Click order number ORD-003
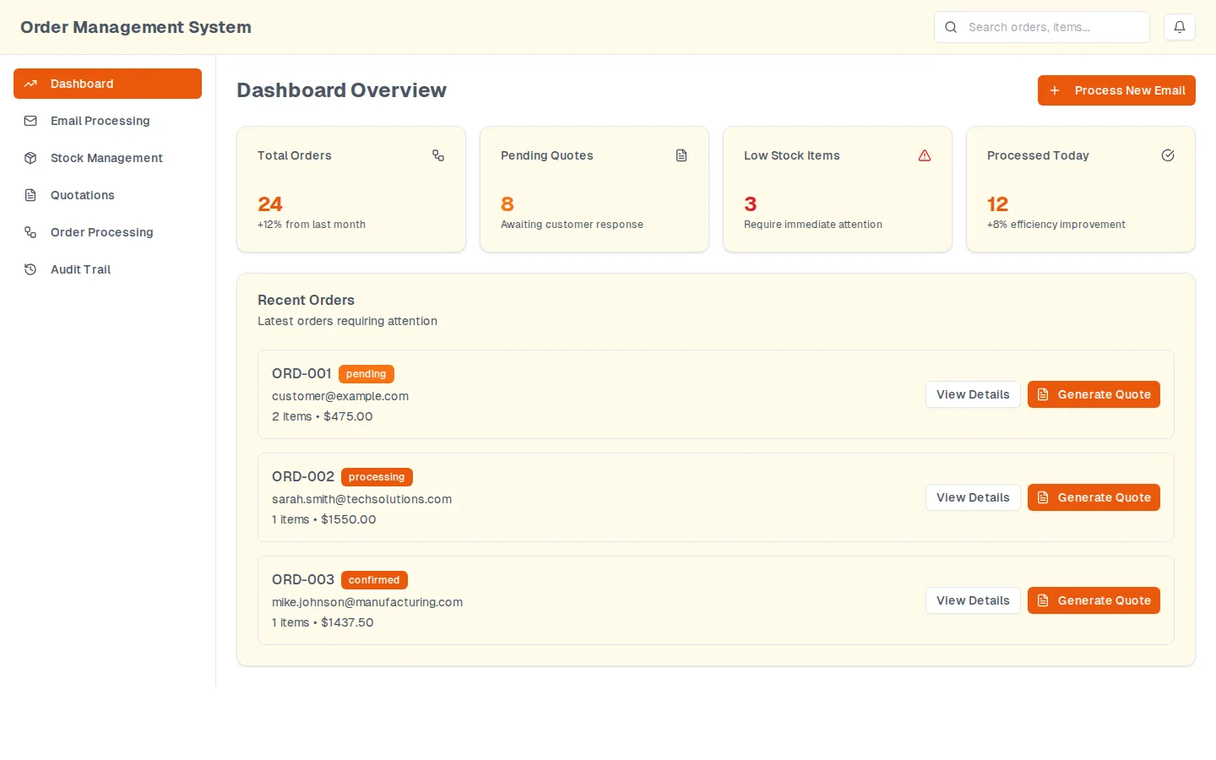Screen dimensions: 1216x760 (303, 579)
